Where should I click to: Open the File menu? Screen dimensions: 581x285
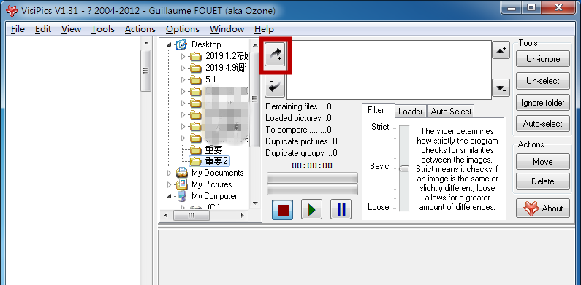18,29
